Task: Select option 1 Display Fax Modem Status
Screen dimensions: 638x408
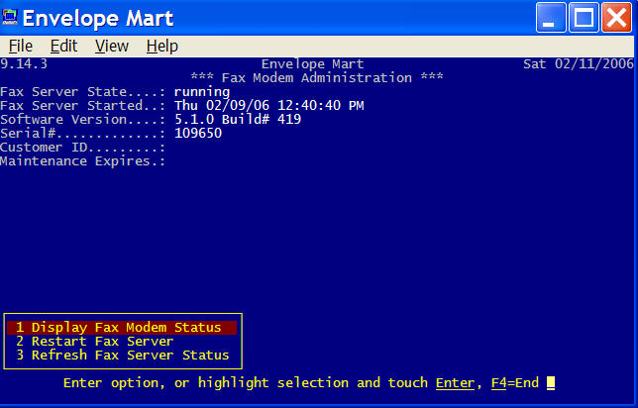Action: [x=122, y=328]
